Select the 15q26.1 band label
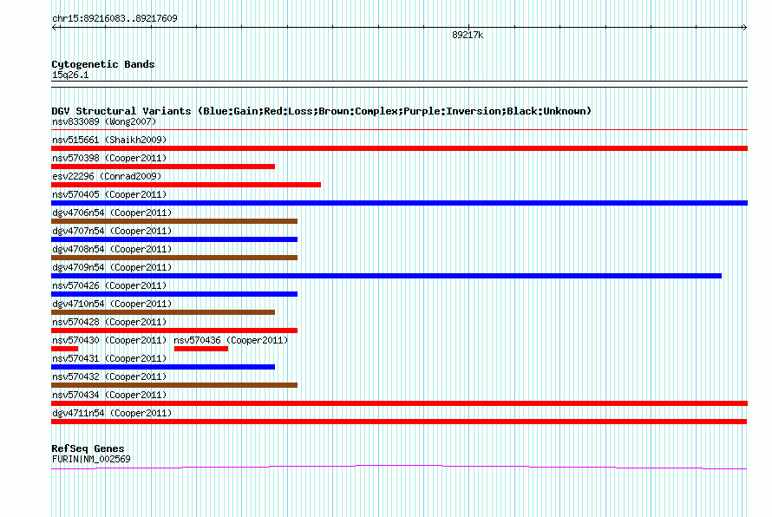Viewport: 772px width, 517px height. click(70, 75)
